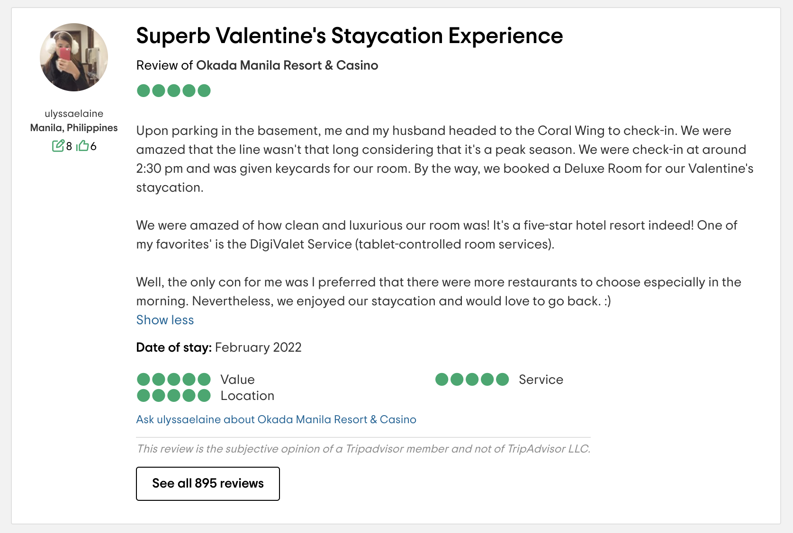Click the Date of stay label
Image resolution: width=793 pixels, height=533 pixels.
(x=174, y=347)
